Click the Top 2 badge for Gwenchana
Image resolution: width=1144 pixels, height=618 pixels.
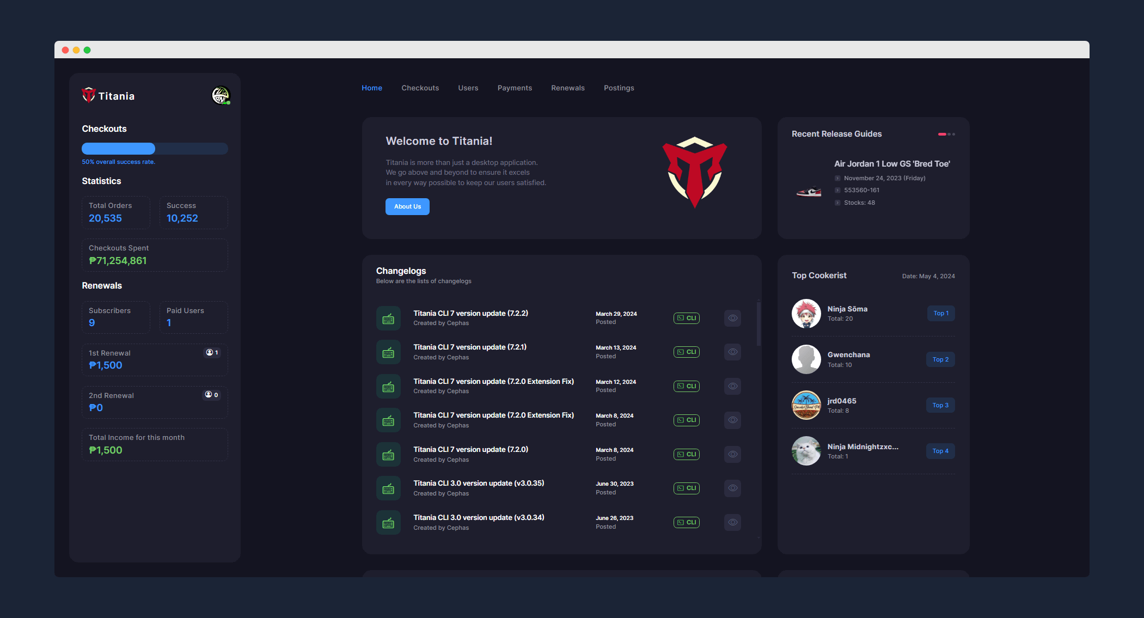[x=940, y=359]
